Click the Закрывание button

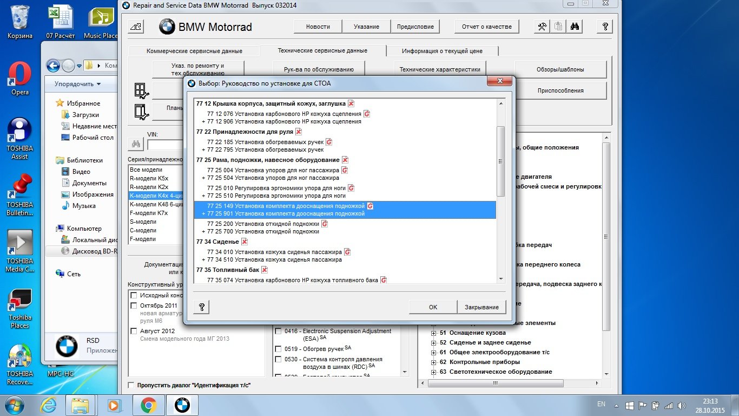[x=481, y=307]
